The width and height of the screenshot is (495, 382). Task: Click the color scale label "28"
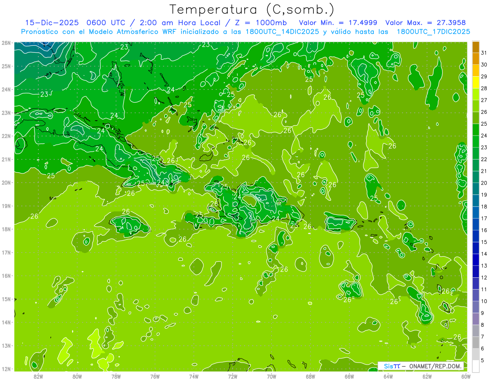484,88
